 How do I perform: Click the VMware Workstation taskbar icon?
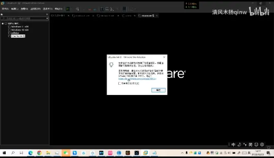pos(145,153)
